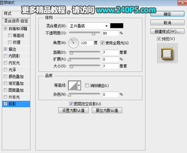Uncheck the 斜面和浮雕 checkbox
Screen dimensions: 187x153
tap(5, 29)
